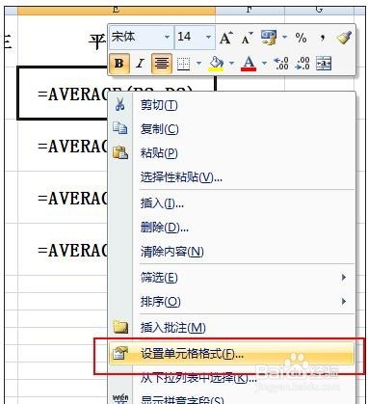Choose 删除(D)... menu entry
This screenshot has width=368, height=404.
tap(232, 228)
